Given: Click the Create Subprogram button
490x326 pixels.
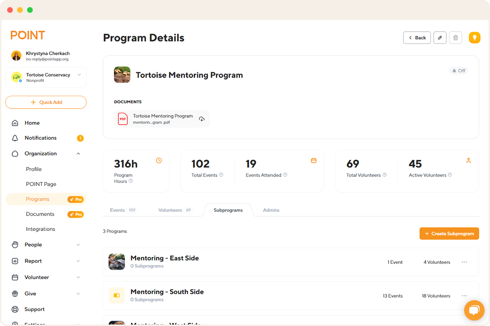Looking at the screenshot, I should (449, 234).
